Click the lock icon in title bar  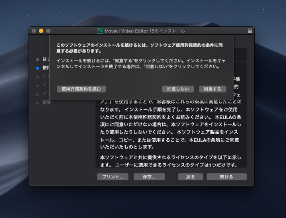(250, 31)
